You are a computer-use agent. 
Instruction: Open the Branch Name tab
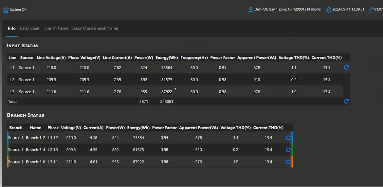coord(56,28)
